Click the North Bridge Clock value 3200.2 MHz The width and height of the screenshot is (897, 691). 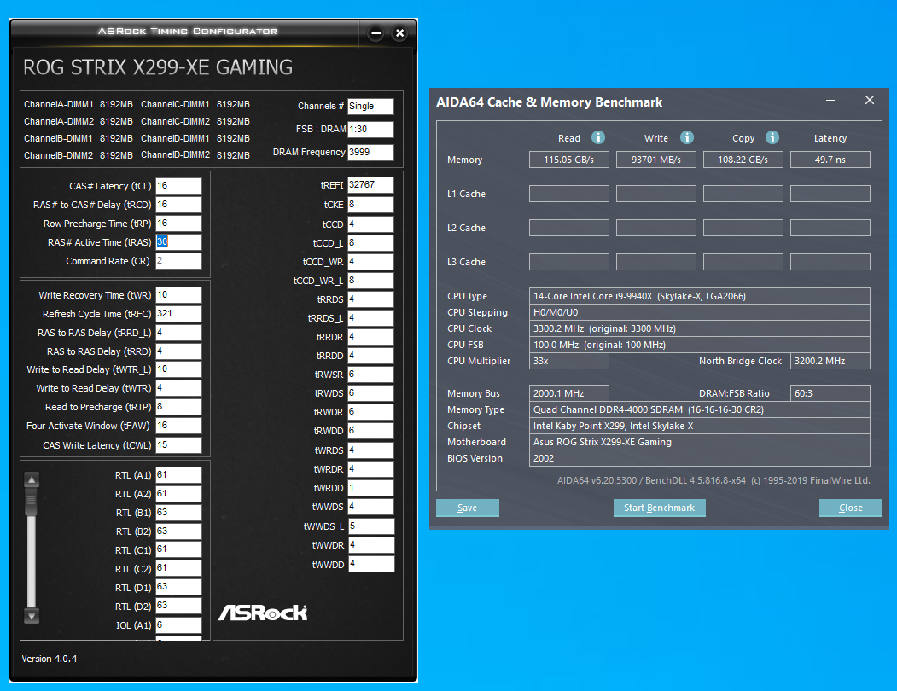click(830, 361)
